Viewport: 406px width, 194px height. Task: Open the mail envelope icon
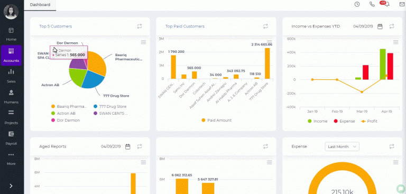(x=402, y=4)
